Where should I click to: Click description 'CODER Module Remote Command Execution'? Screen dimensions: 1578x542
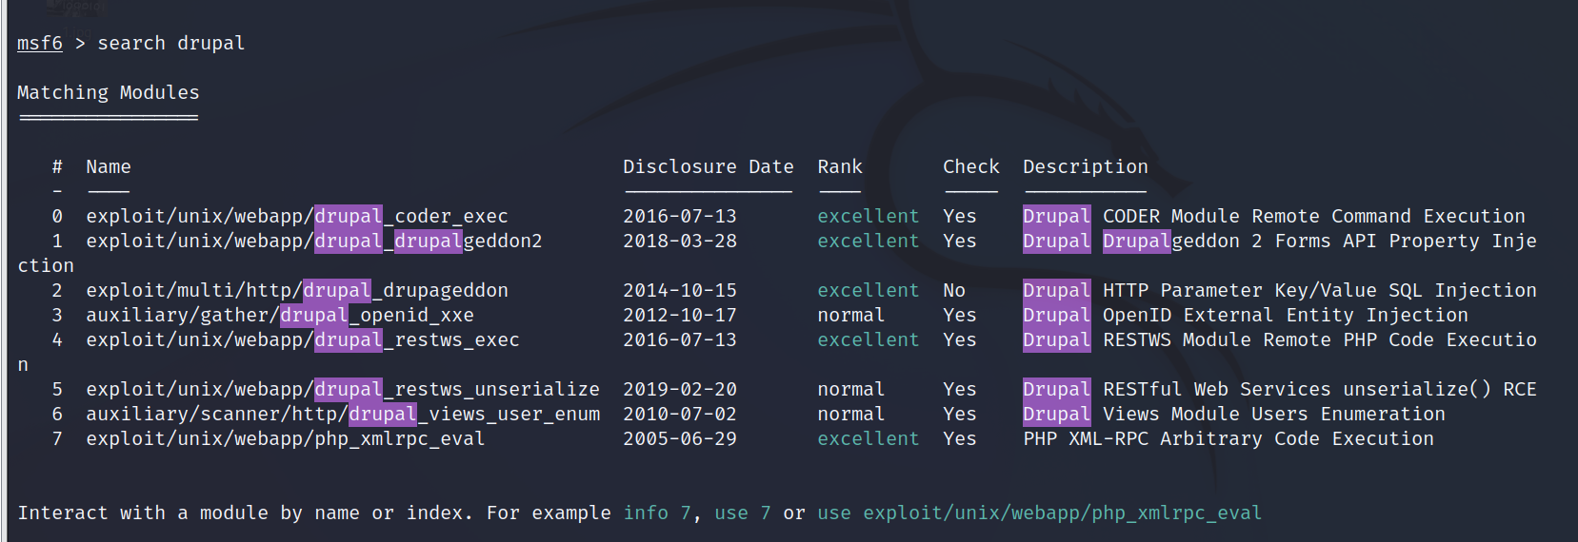pyautogui.click(x=1314, y=217)
